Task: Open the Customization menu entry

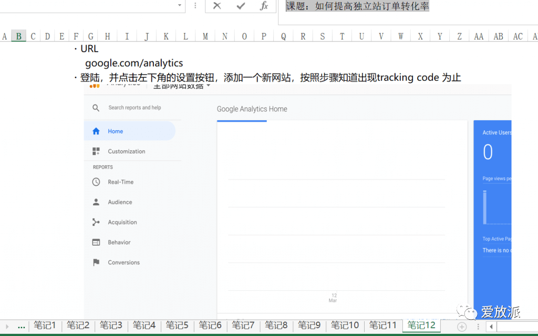Action: [x=126, y=151]
